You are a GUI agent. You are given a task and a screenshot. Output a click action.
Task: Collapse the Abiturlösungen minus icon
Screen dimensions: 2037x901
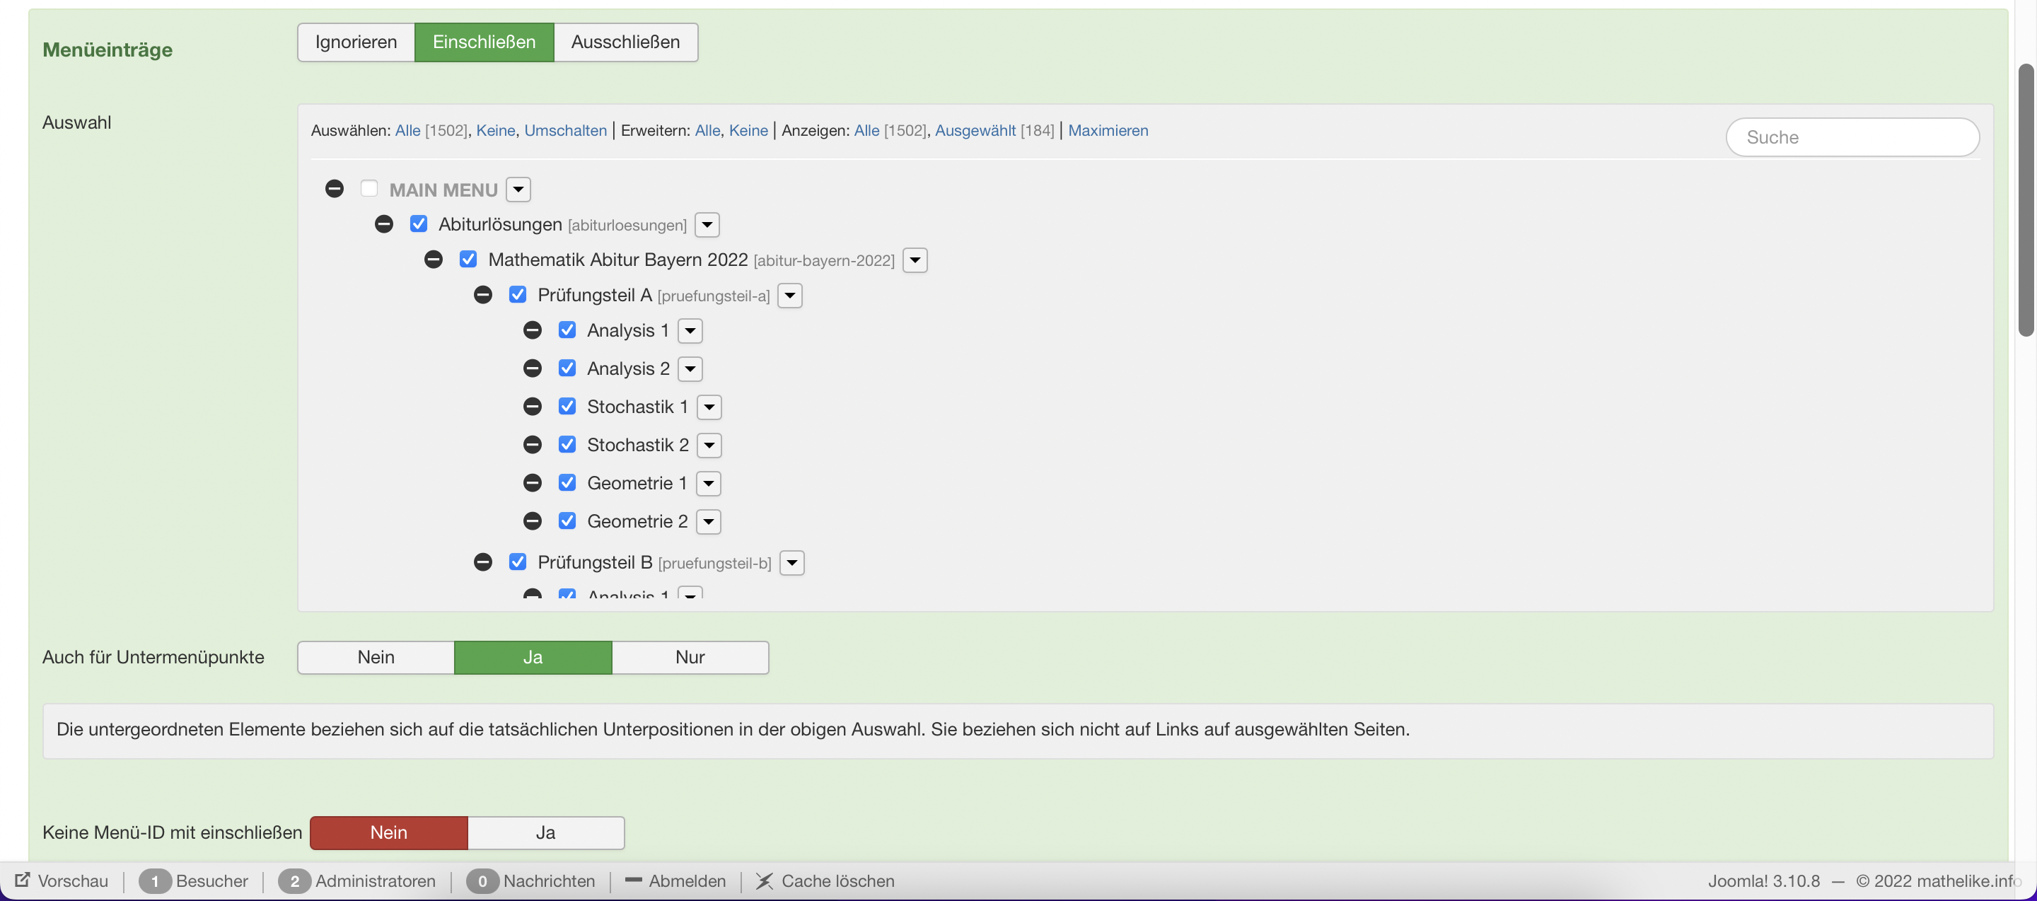pos(384,224)
